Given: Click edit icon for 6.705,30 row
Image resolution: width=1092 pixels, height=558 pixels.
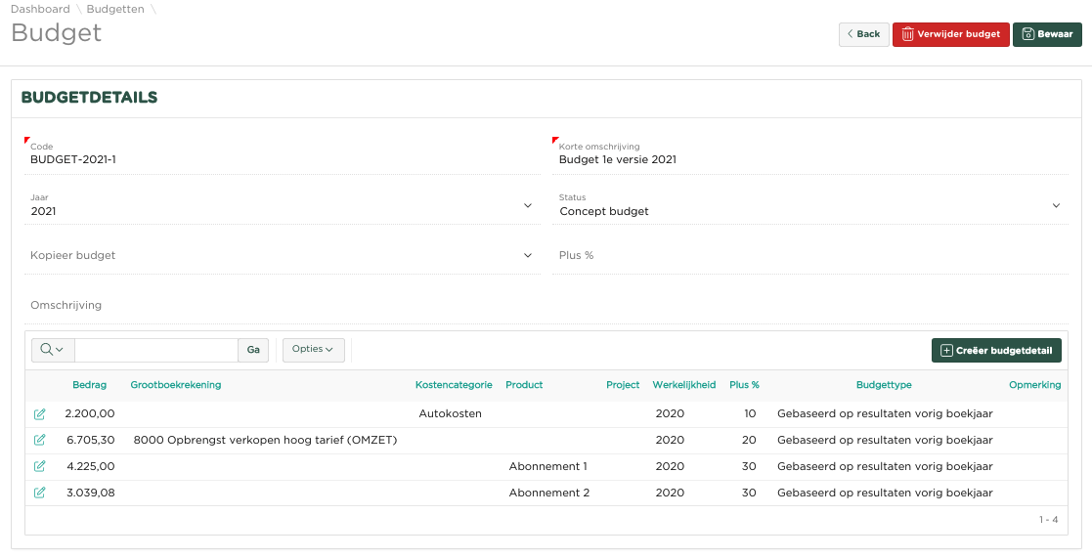Looking at the screenshot, I should [x=39, y=441].
